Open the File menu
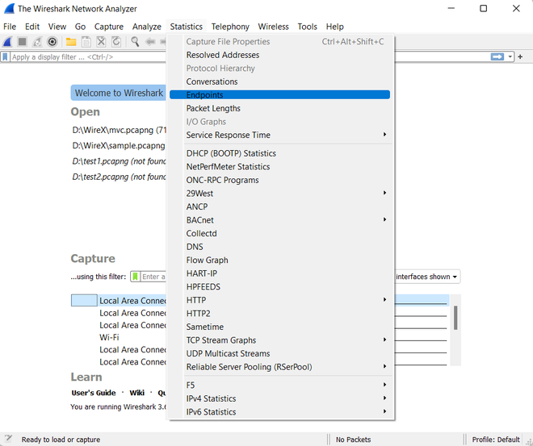The height and width of the screenshot is (446, 533). point(10,27)
